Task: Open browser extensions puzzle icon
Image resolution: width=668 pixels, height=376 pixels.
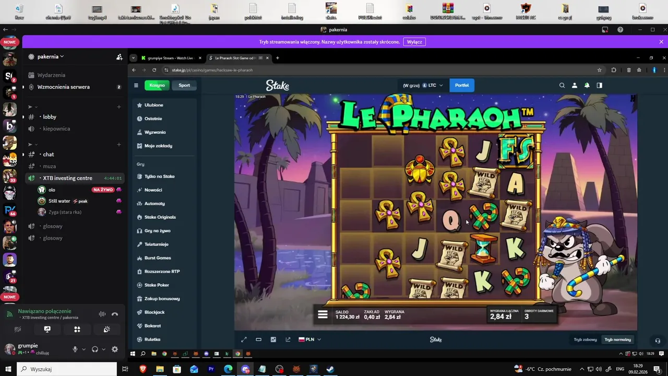Action: [x=614, y=70]
